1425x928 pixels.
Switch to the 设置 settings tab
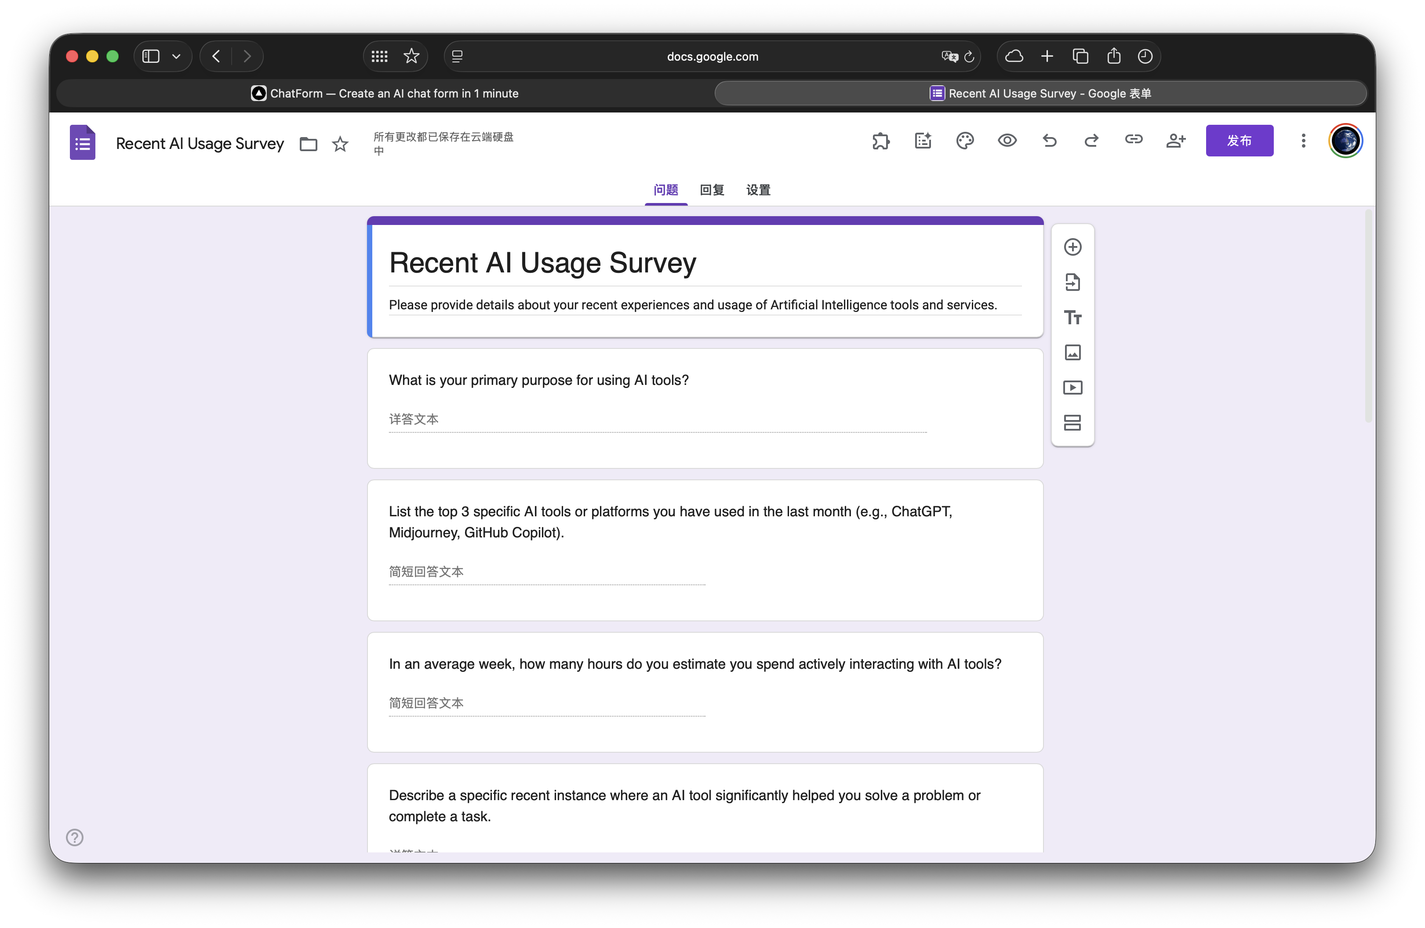click(x=758, y=190)
